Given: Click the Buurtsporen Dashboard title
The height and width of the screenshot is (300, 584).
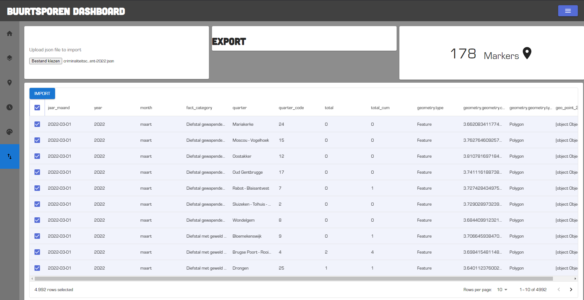Looking at the screenshot, I should pyautogui.click(x=66, y=11).
